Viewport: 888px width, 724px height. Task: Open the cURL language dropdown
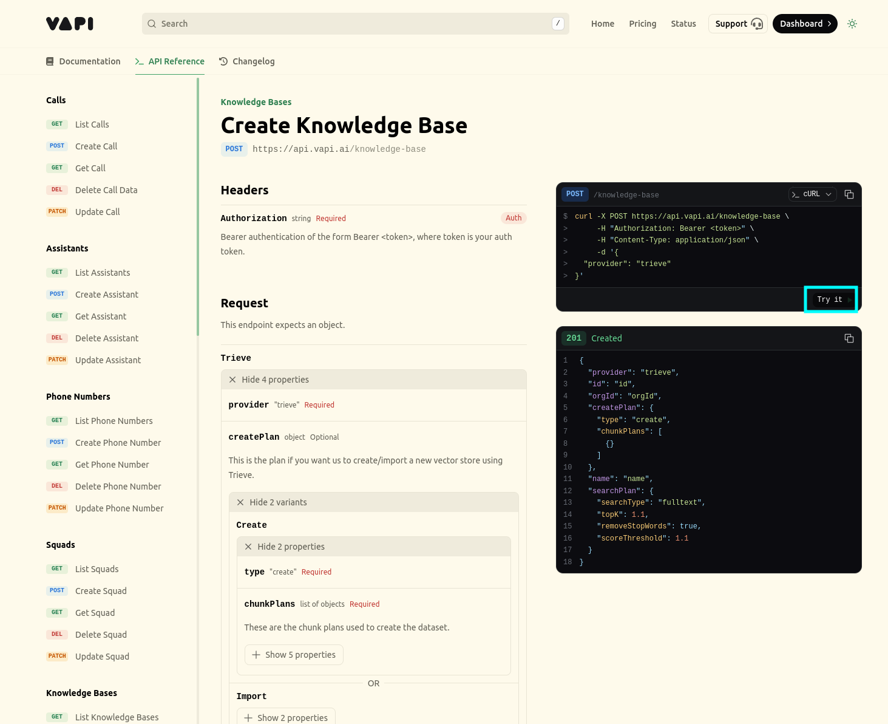coord(812,194)
